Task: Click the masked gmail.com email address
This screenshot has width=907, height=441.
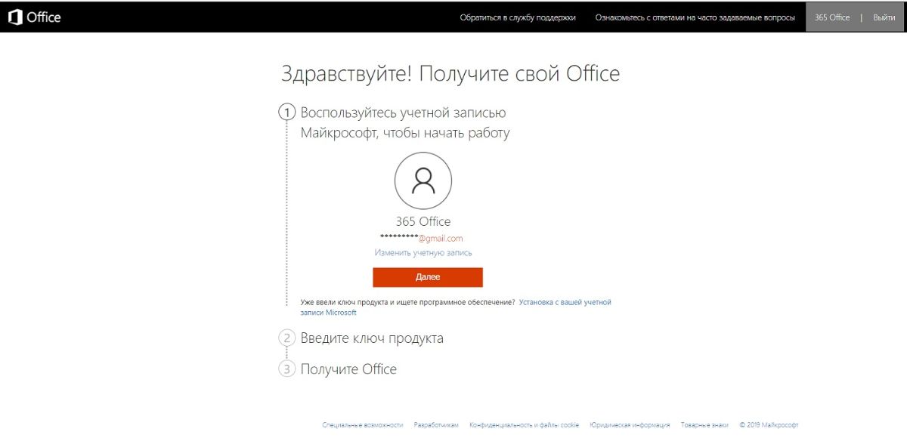Action: 421,239
